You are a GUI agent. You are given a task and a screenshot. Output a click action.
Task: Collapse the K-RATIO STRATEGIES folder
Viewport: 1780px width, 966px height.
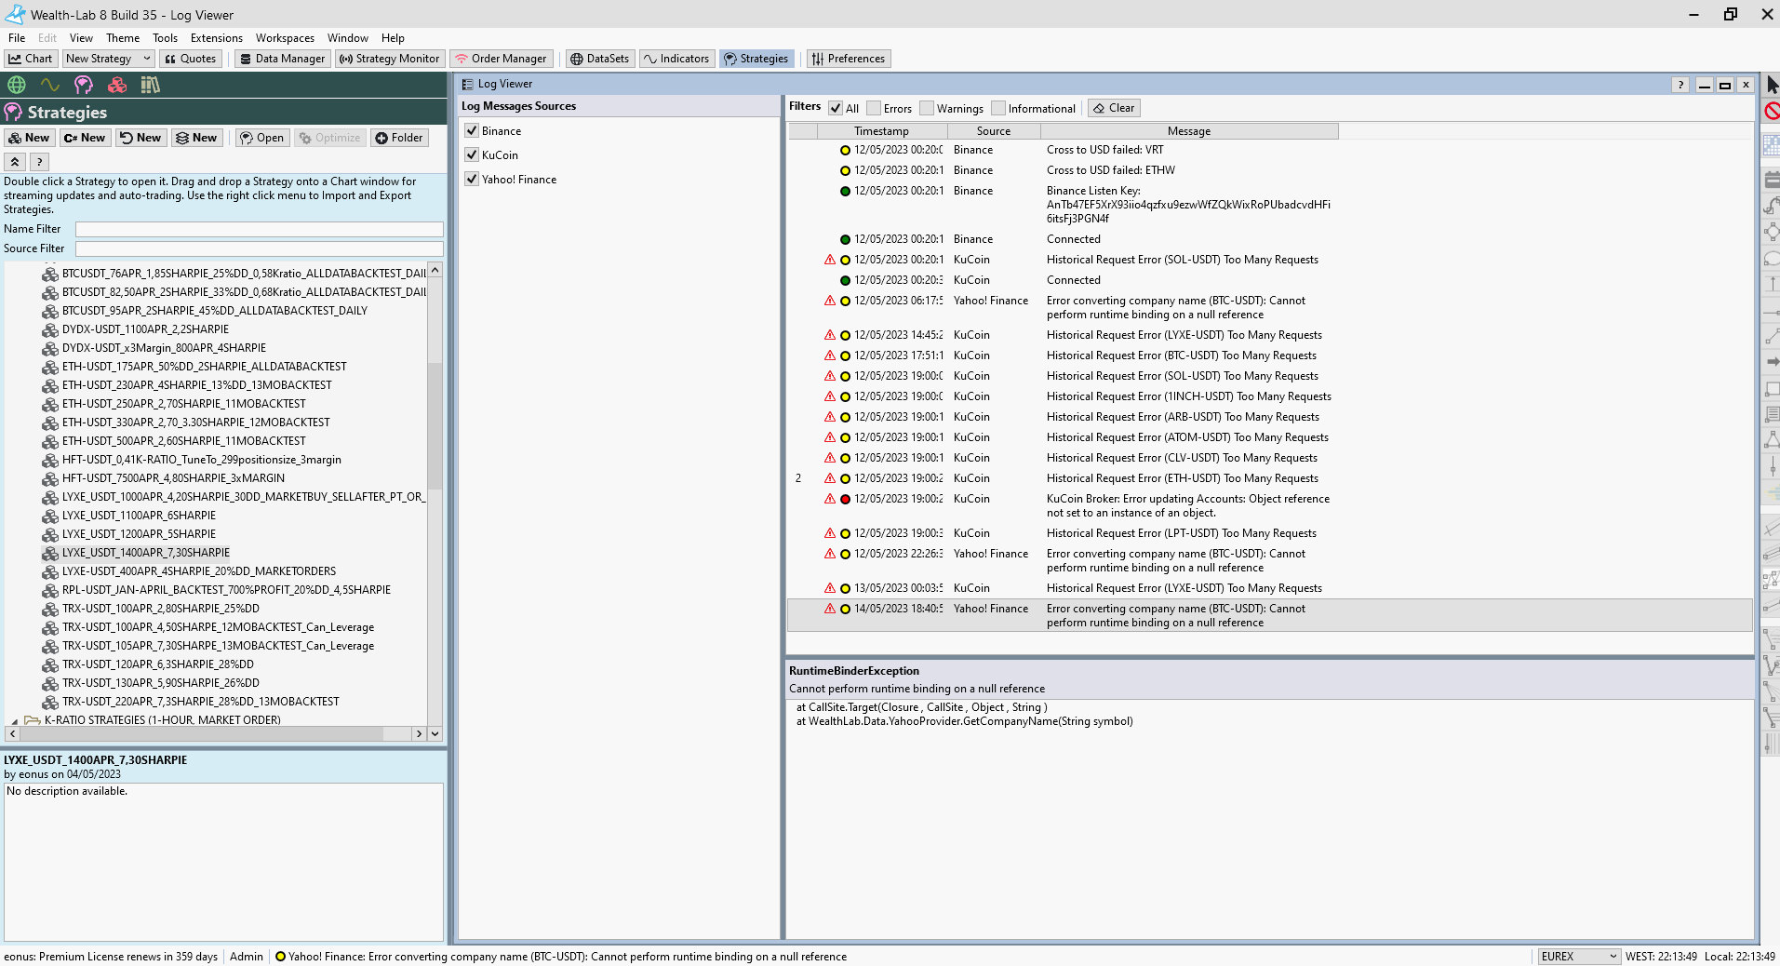click(14, 721)
